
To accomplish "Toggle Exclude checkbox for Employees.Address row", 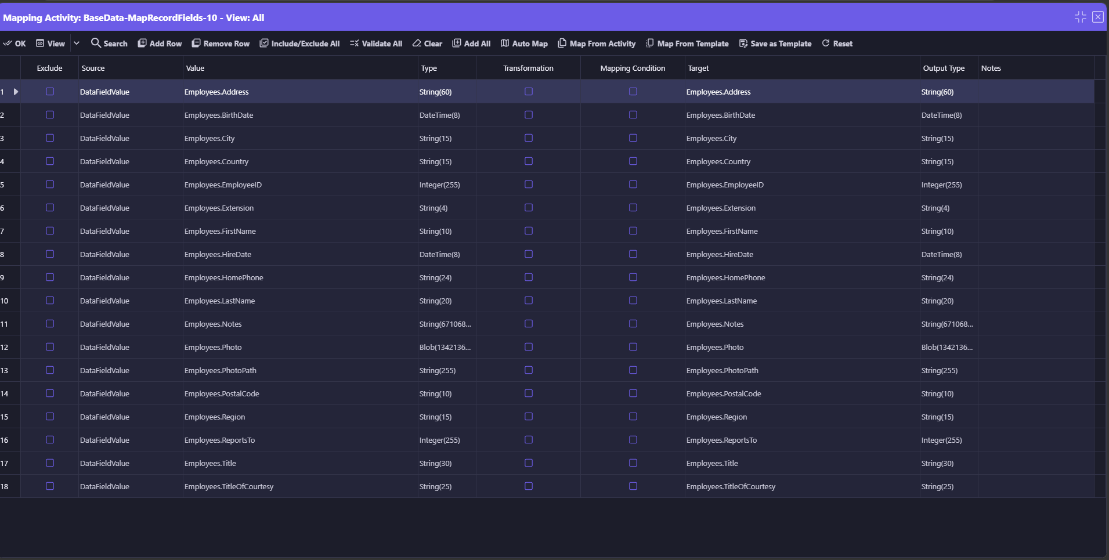I will (50, 92).
